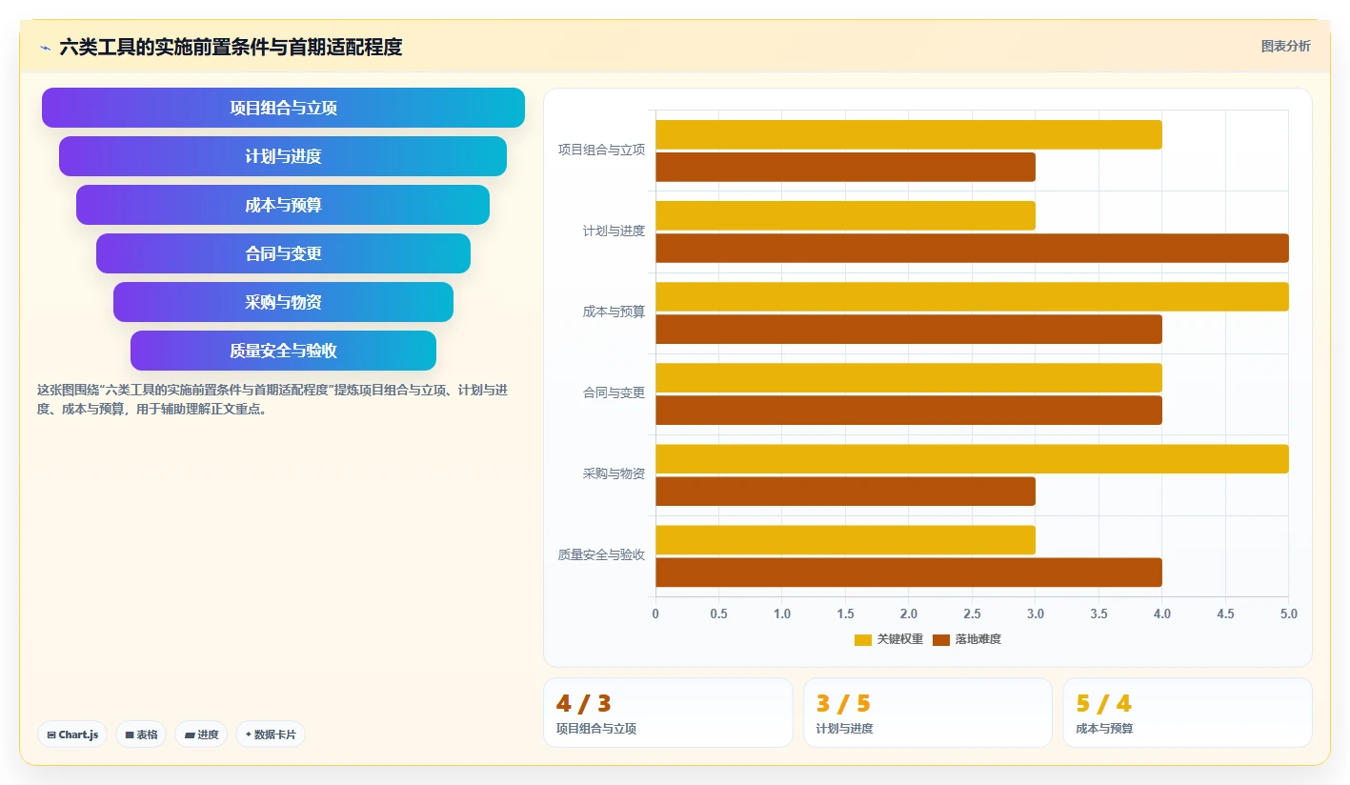
Task: Open the 3 / 5 计划与进度 data card
Action: (x=928, y=713)
